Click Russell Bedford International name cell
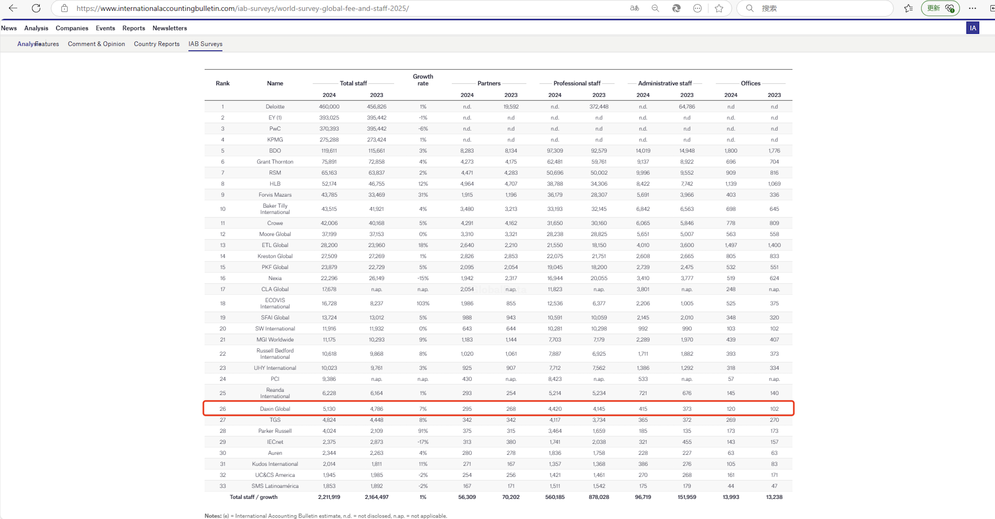Image resolution: width=995 pixels, height=519 pixels. tap(275, 354)
